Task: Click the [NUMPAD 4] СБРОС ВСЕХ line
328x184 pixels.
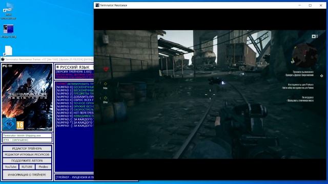Action: pos(75,100)
